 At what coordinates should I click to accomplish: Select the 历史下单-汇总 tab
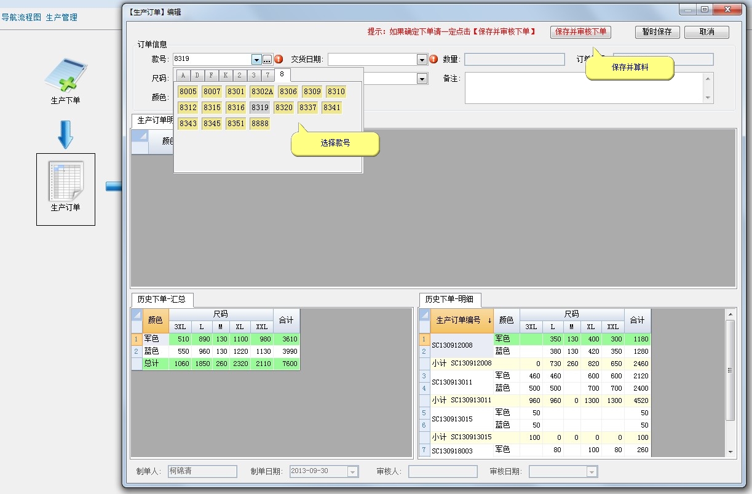tap(162, 300)
